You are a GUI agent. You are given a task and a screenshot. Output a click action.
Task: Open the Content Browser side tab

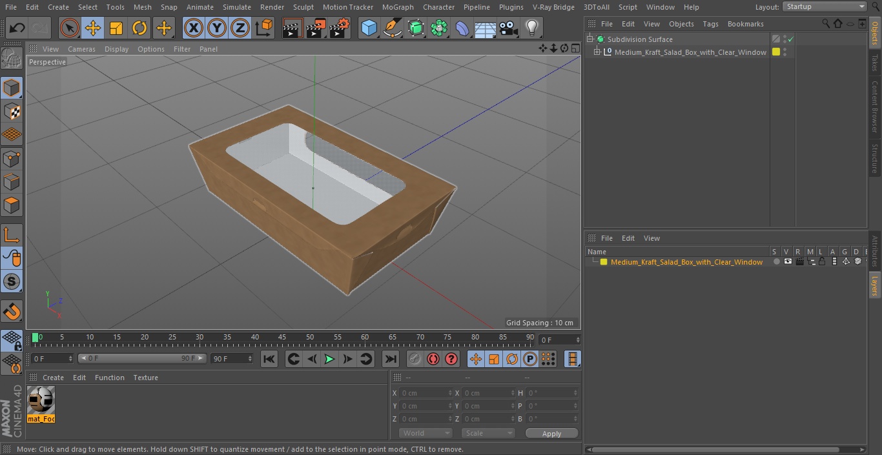(875, 106)
